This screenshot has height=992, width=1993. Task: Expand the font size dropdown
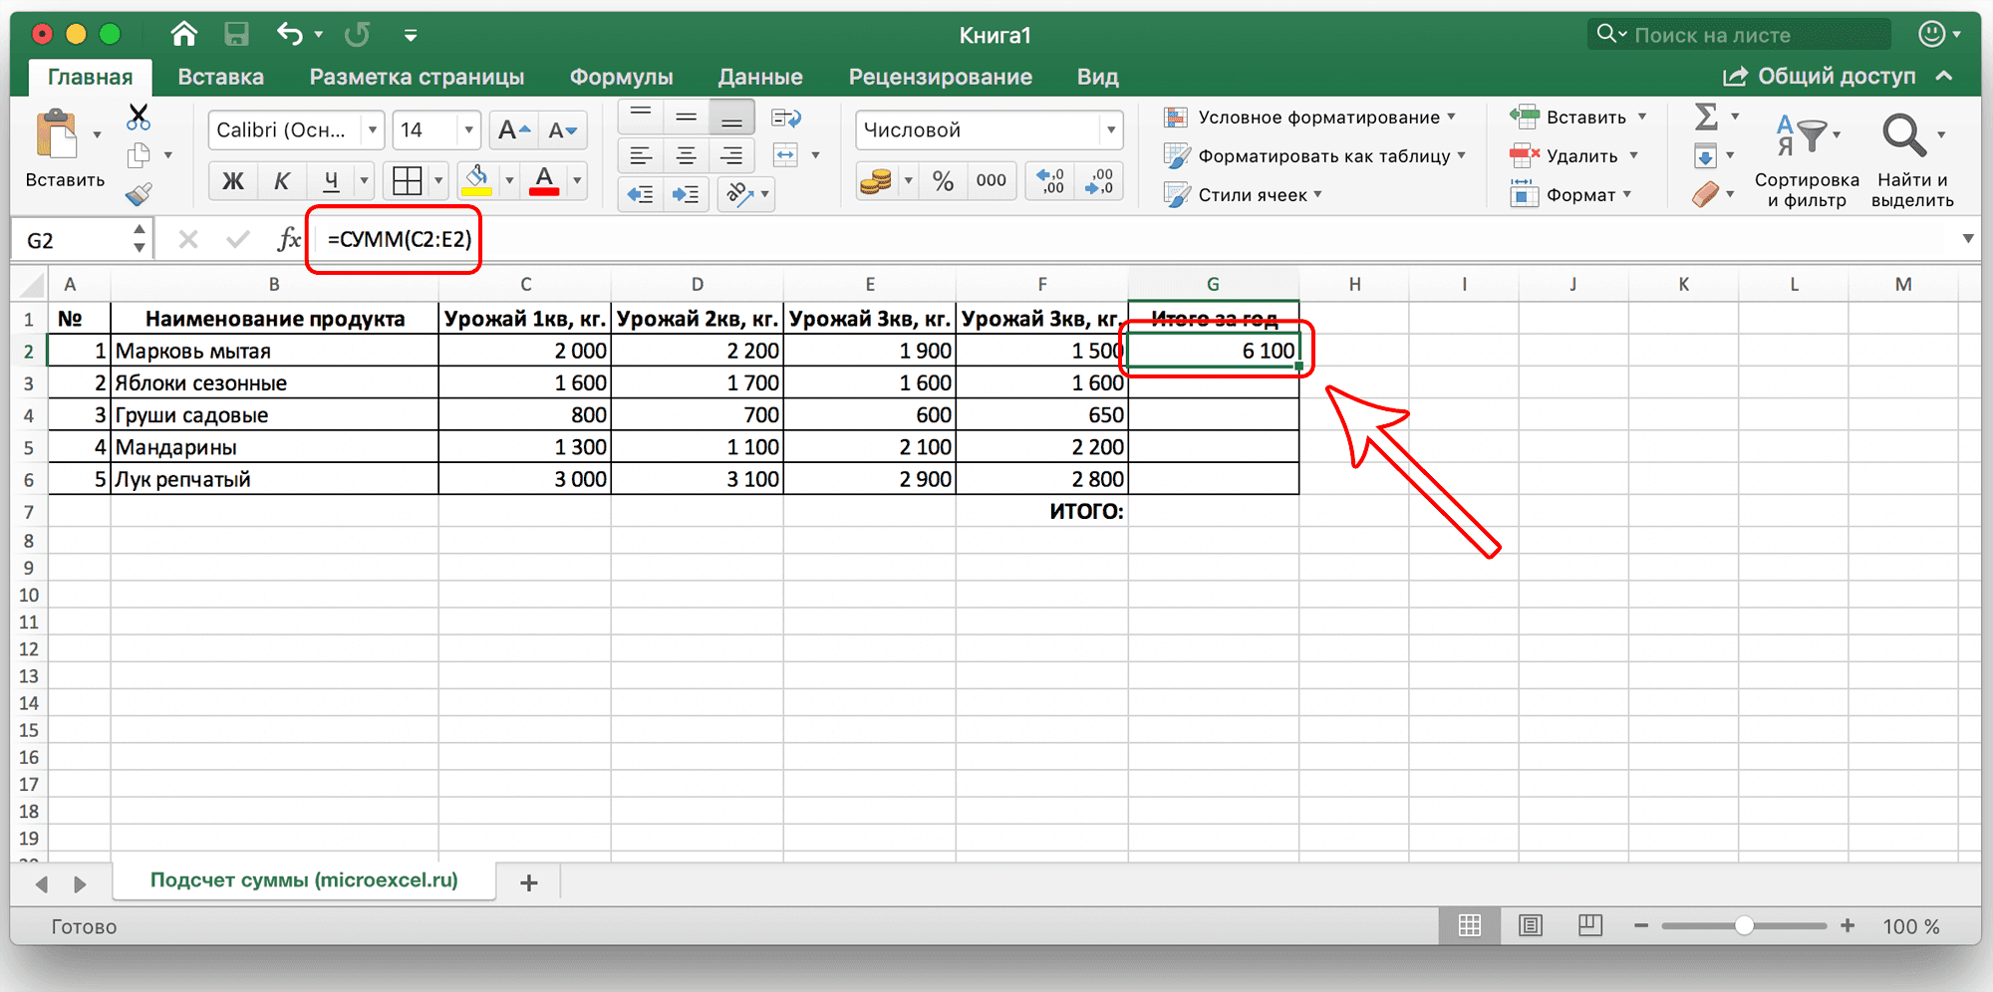(466, 129)
